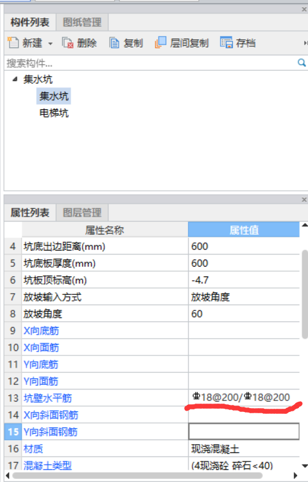
Task: Click the 层间复制 icon
Action: [160, 42]
